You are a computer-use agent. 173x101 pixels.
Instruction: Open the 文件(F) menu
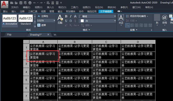(15, 7)
